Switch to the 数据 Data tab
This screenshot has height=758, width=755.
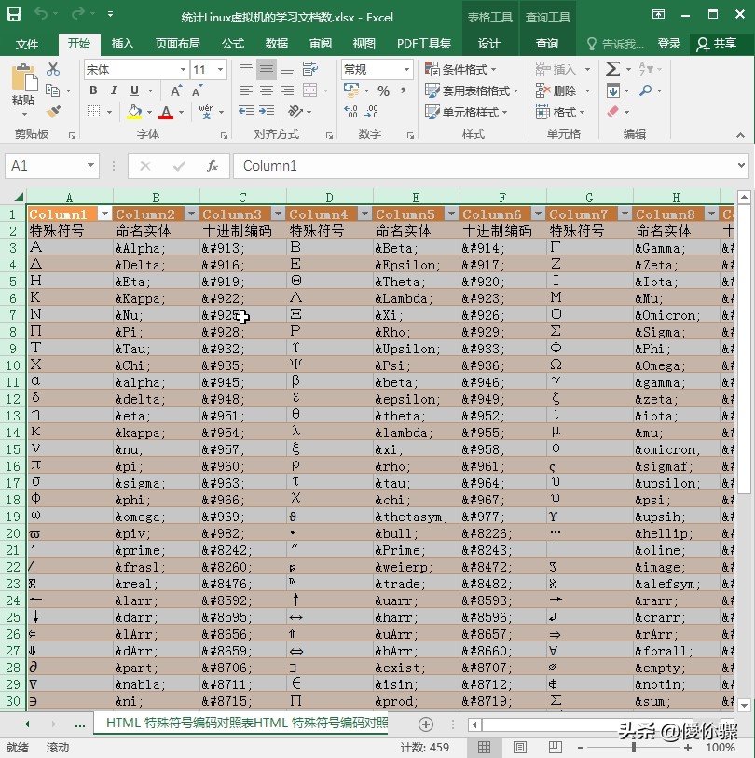pos(277,44)
